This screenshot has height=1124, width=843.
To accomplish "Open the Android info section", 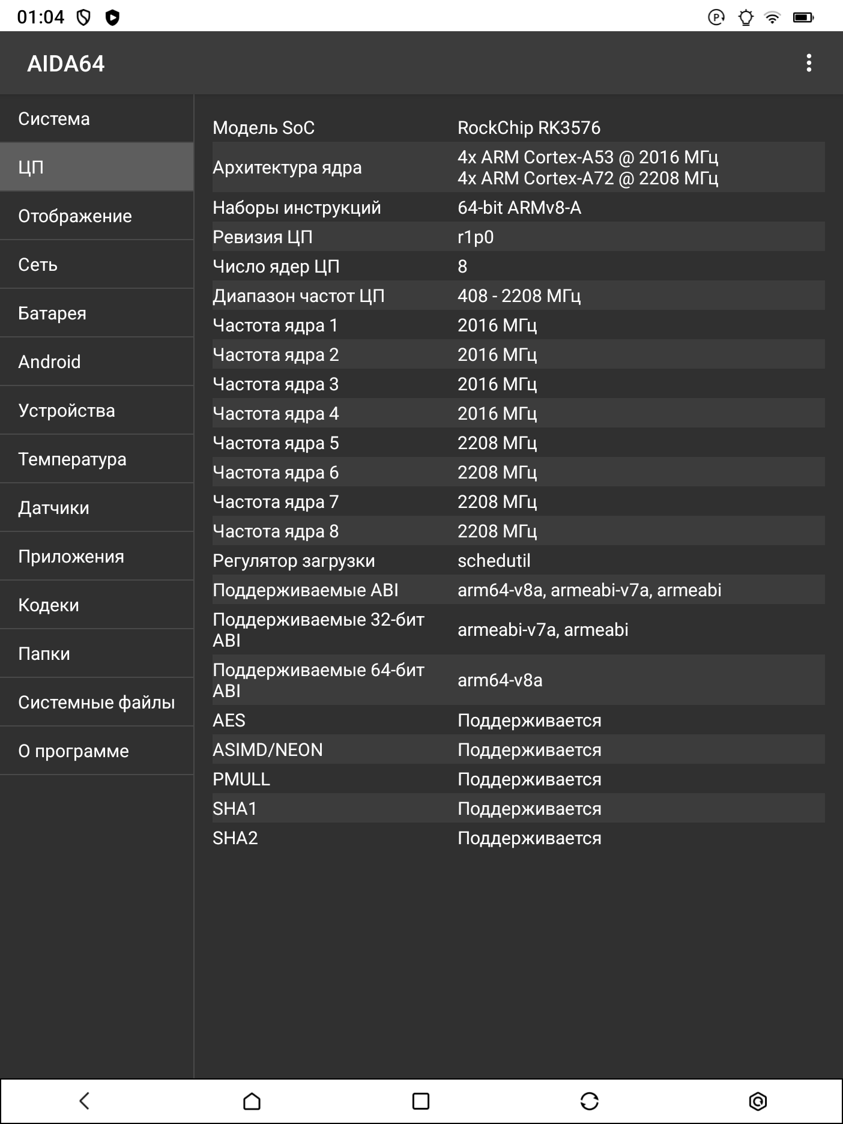I will (x=97, y=362).
